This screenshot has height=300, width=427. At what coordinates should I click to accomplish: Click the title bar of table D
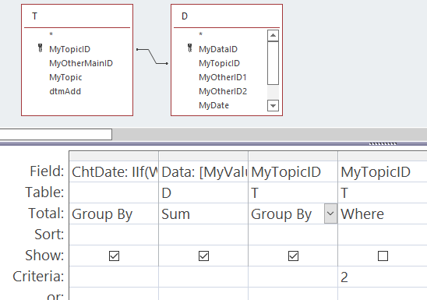pyautogui.click(x=227, y=16)
